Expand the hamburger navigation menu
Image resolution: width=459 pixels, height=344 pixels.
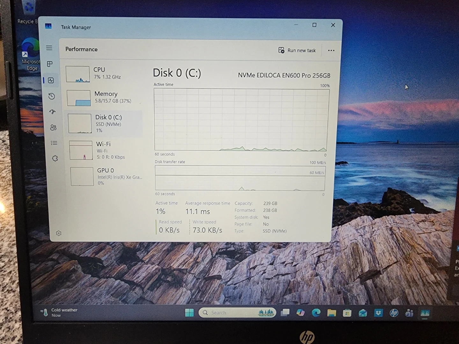49,48
